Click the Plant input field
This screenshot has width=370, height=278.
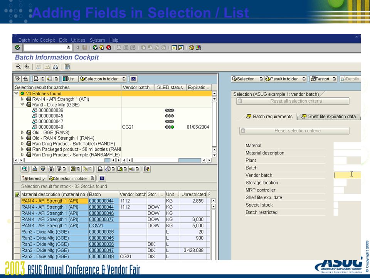pyautogui.click(x=340, y=160)
